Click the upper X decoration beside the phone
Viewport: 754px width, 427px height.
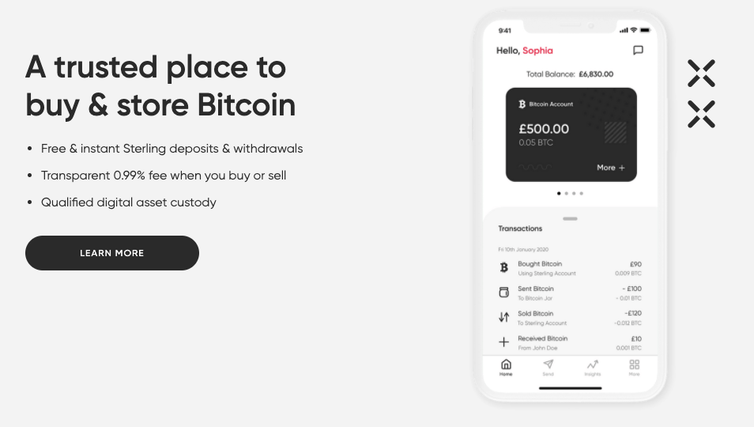(702, 73)
